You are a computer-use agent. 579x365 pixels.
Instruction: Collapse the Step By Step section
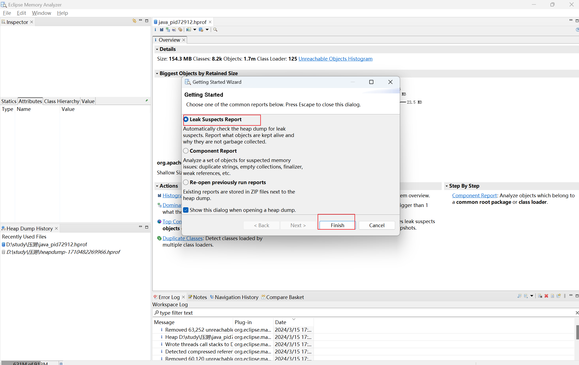pos(447,186)
